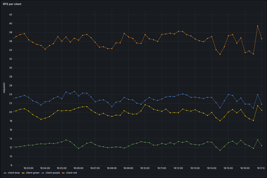Toggle visibility of client-green series label
267x178 pixels.
pos(33,173)
